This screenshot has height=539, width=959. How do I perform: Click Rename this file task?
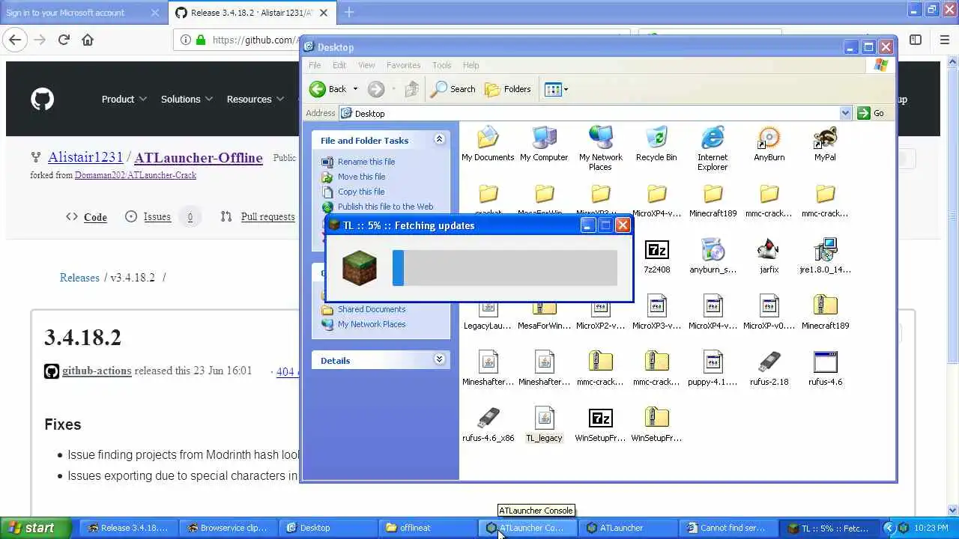(366, 162)
